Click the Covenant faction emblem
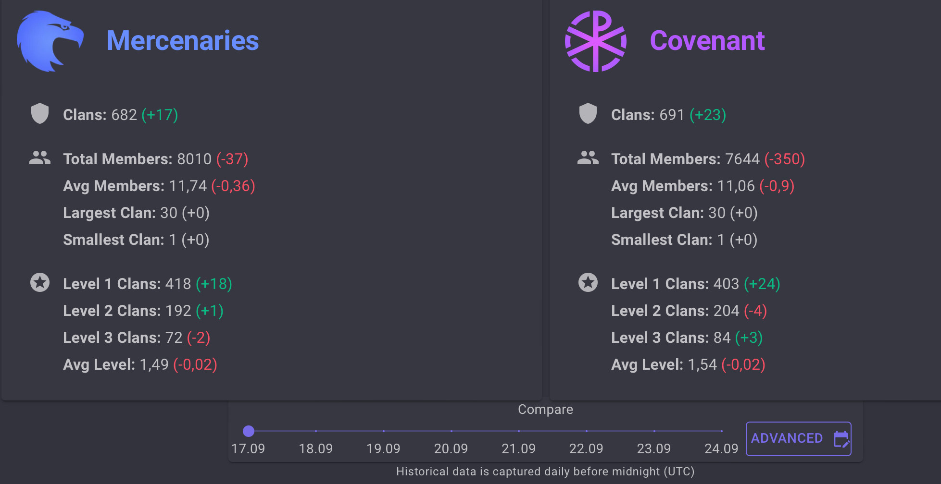 pos(595,41)
